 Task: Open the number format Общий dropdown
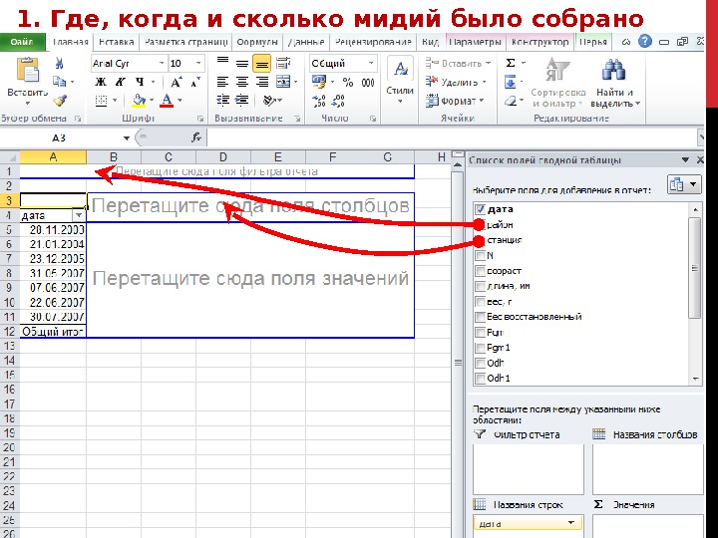pos(371,63)
